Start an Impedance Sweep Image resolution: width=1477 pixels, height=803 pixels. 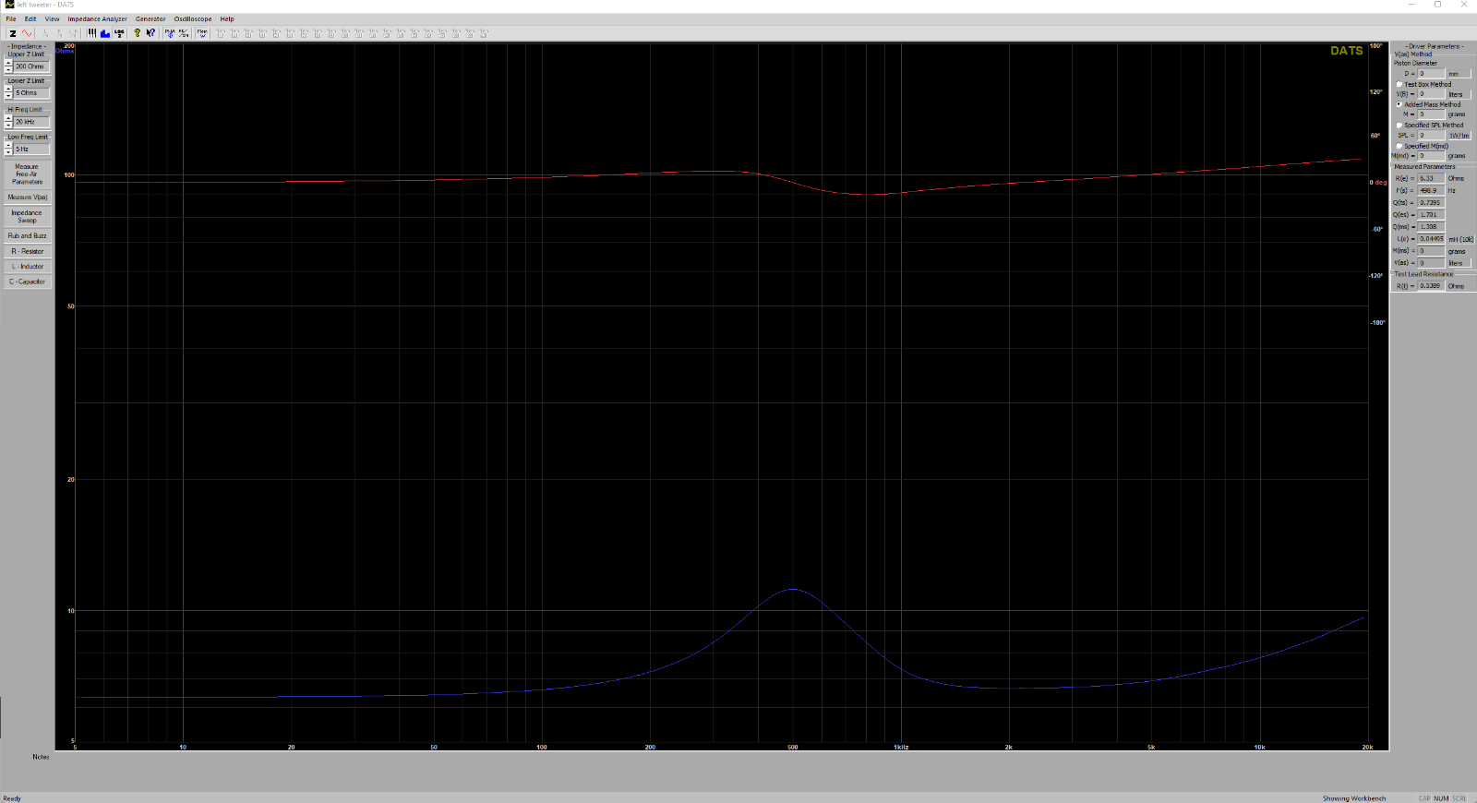click(x=27, y=216)
